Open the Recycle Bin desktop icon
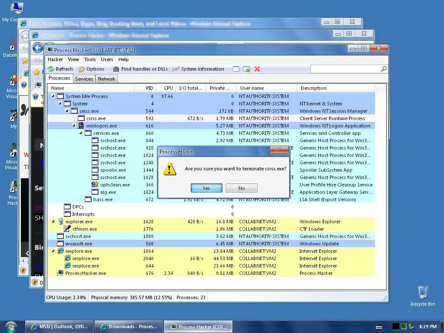The image size is (444, 333). [423, 296]
